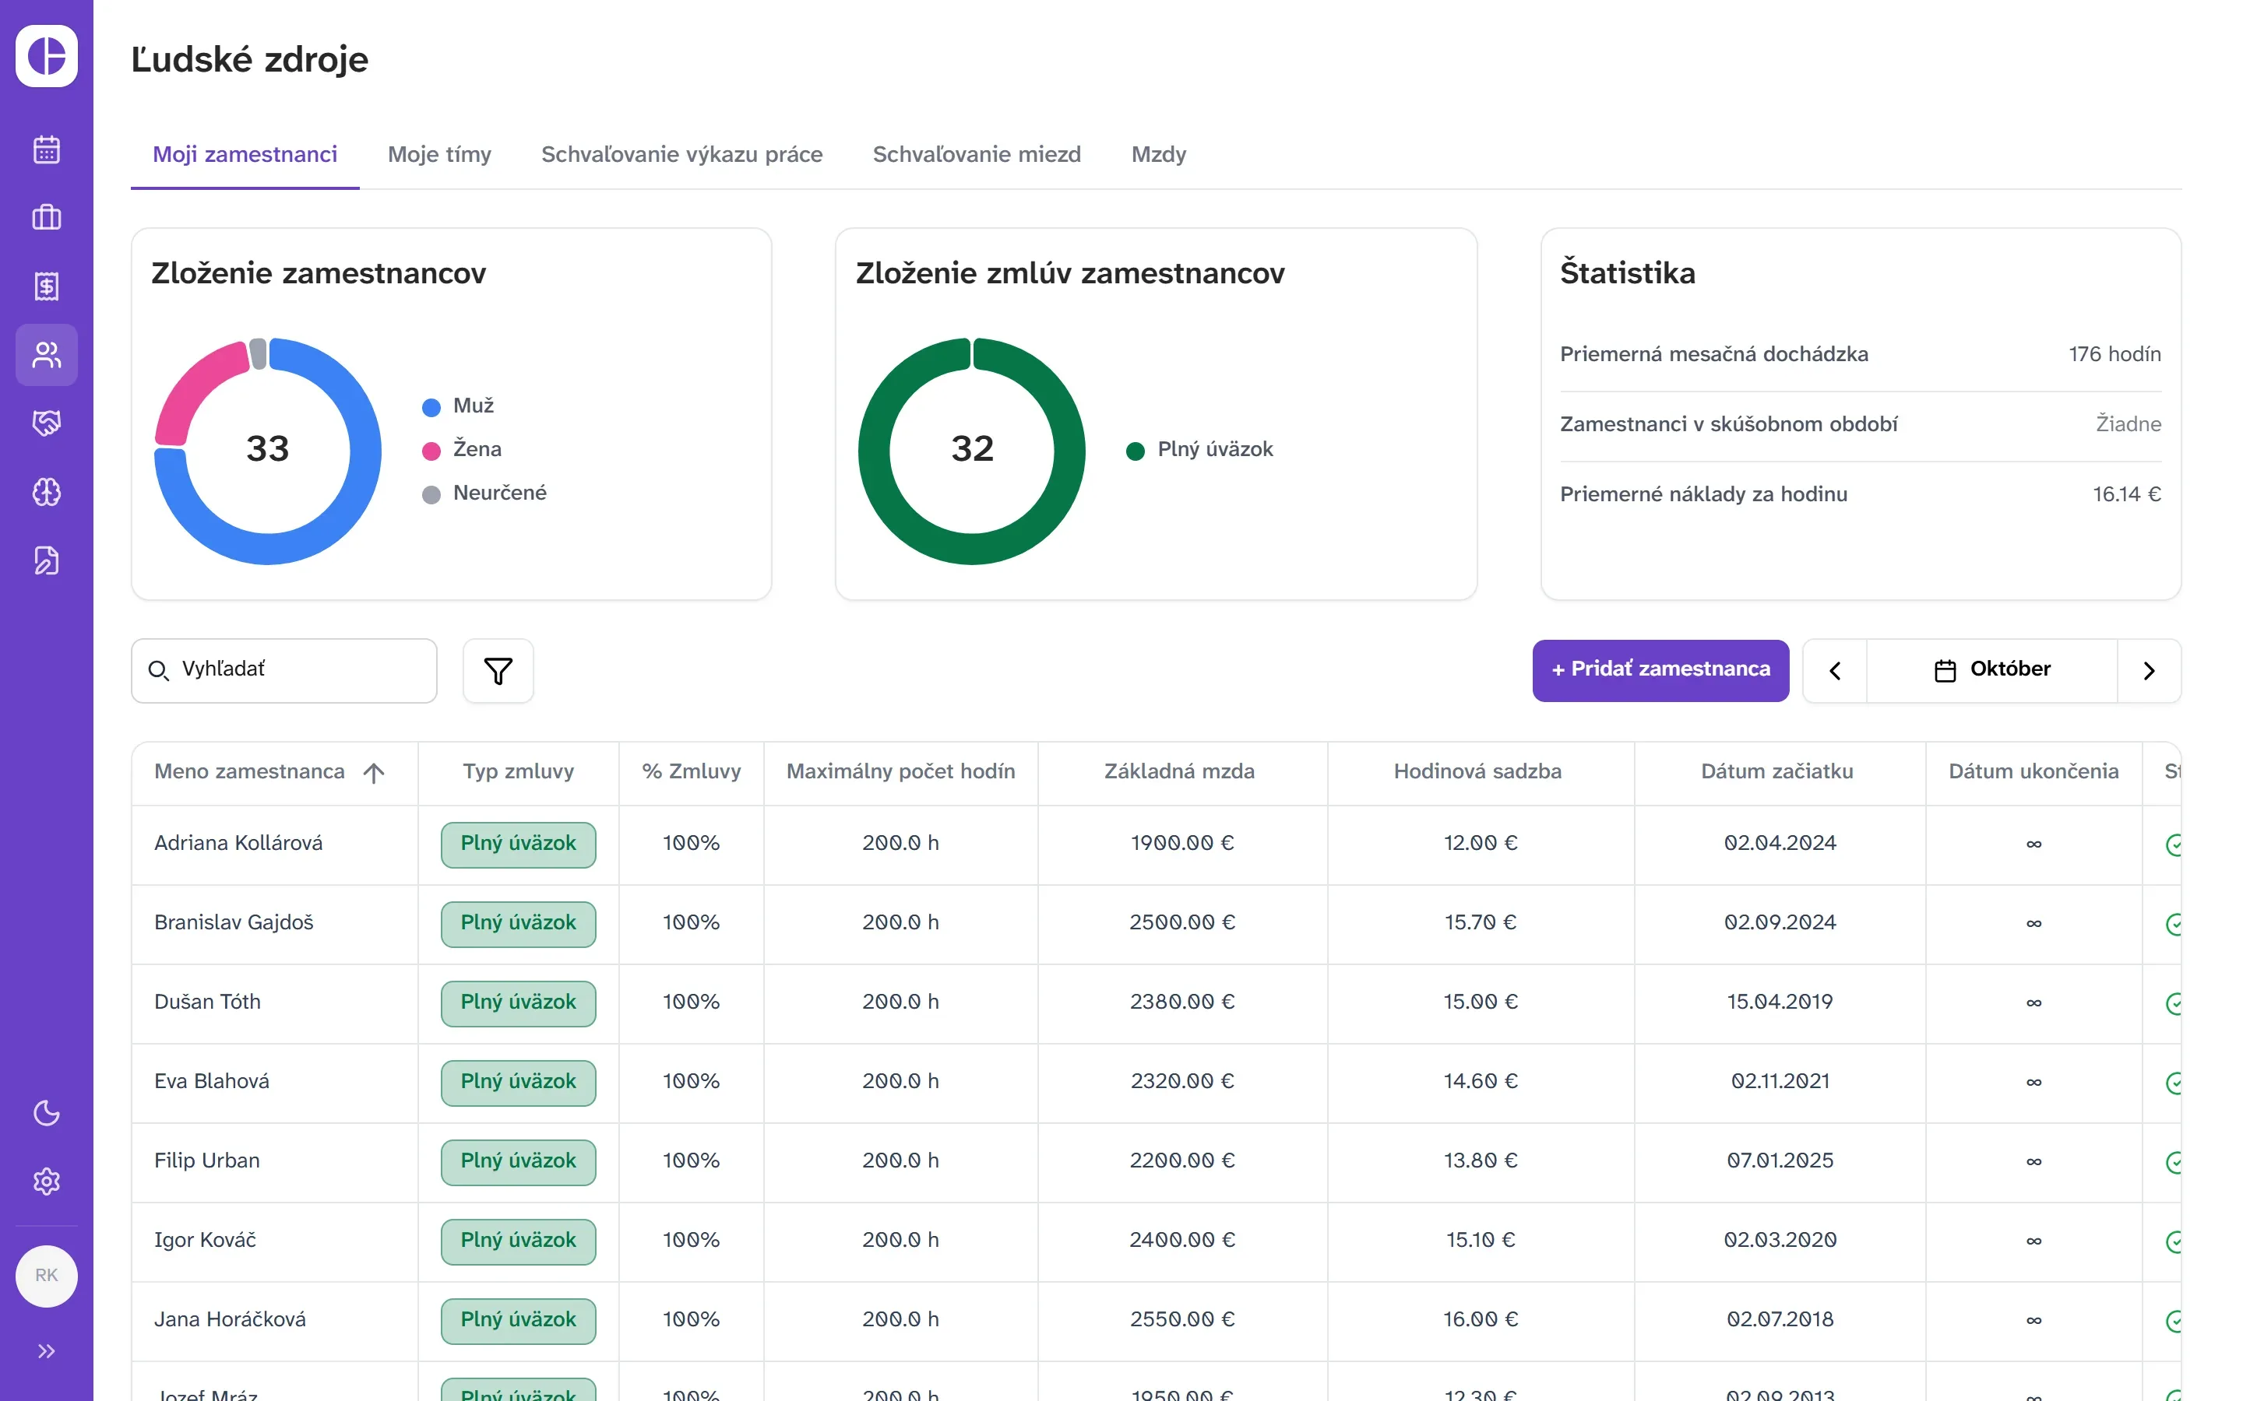Screen dimensions: 2243x1401
Task: Switch to the Moji zamestnanci tab
Action: [x=245, y=155]
